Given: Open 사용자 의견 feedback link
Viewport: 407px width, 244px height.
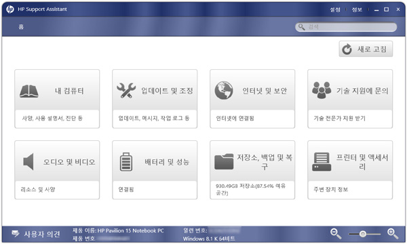Looking at the screenshot, I should (x=36, y=234).
